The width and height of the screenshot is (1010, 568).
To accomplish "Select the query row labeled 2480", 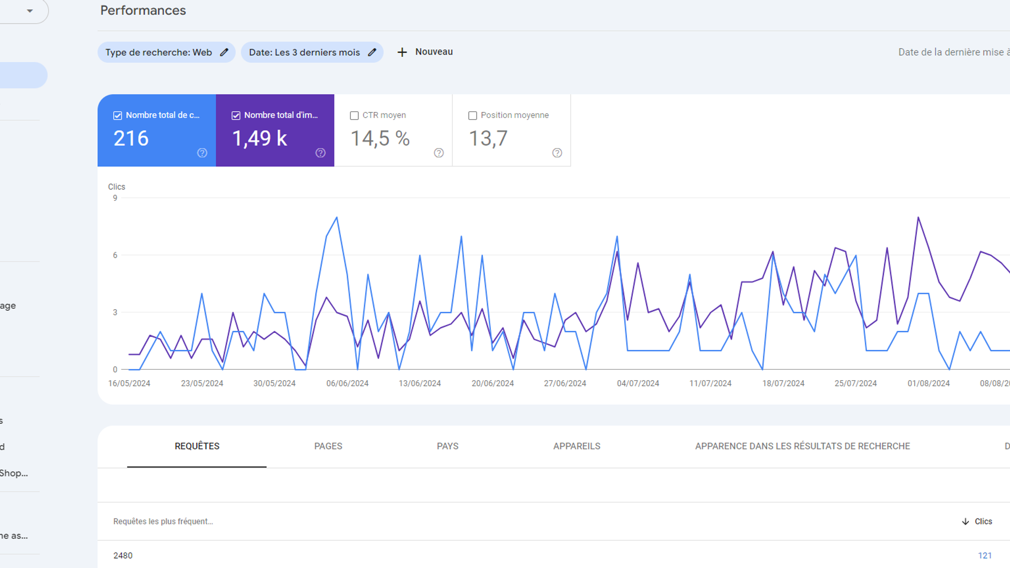I will click(x=123, y=555).
